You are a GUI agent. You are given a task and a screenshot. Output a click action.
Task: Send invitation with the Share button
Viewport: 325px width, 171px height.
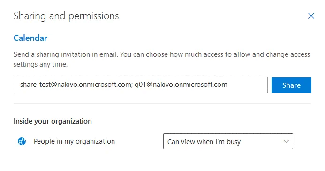coord(291,85)
